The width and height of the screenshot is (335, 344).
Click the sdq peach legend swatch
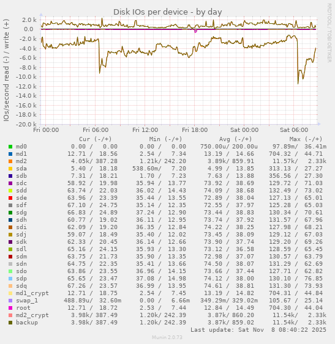click(10, 286)
